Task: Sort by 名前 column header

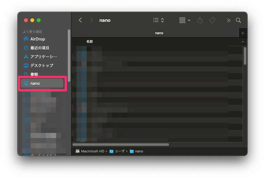Action: click(90, 41)
